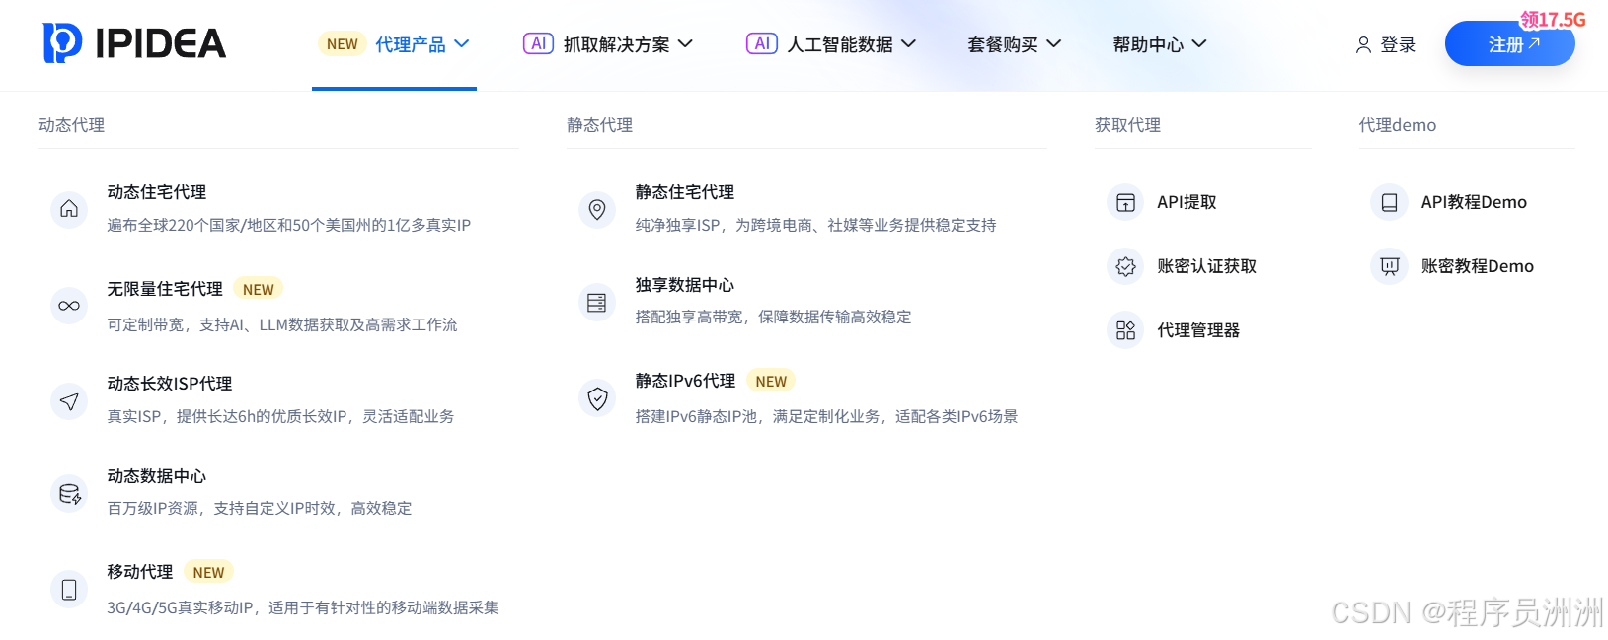Click the 代理demo section heading
This screenshot has height=640, width=1608.
[x=1398, y=125]
